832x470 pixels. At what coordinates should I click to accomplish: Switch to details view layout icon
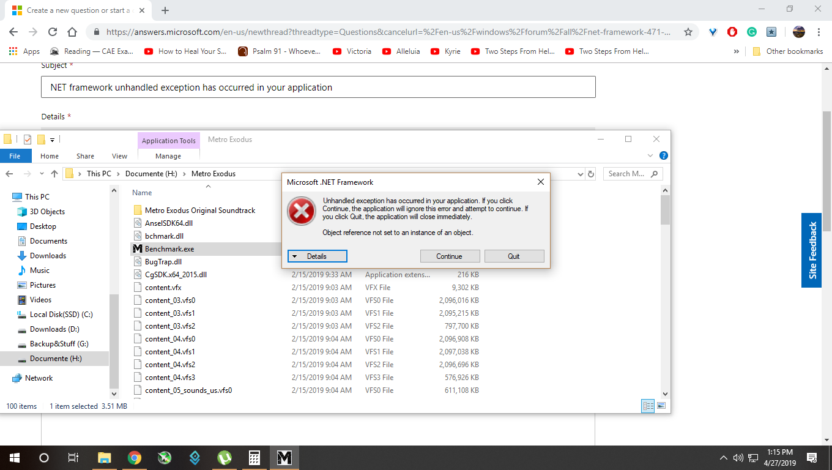648,406
